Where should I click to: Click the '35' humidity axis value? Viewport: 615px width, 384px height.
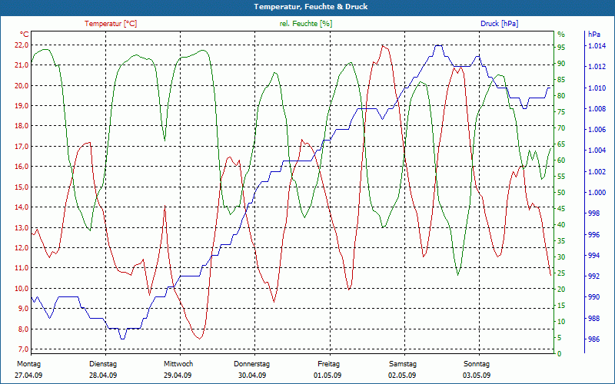tap(561, 240)
